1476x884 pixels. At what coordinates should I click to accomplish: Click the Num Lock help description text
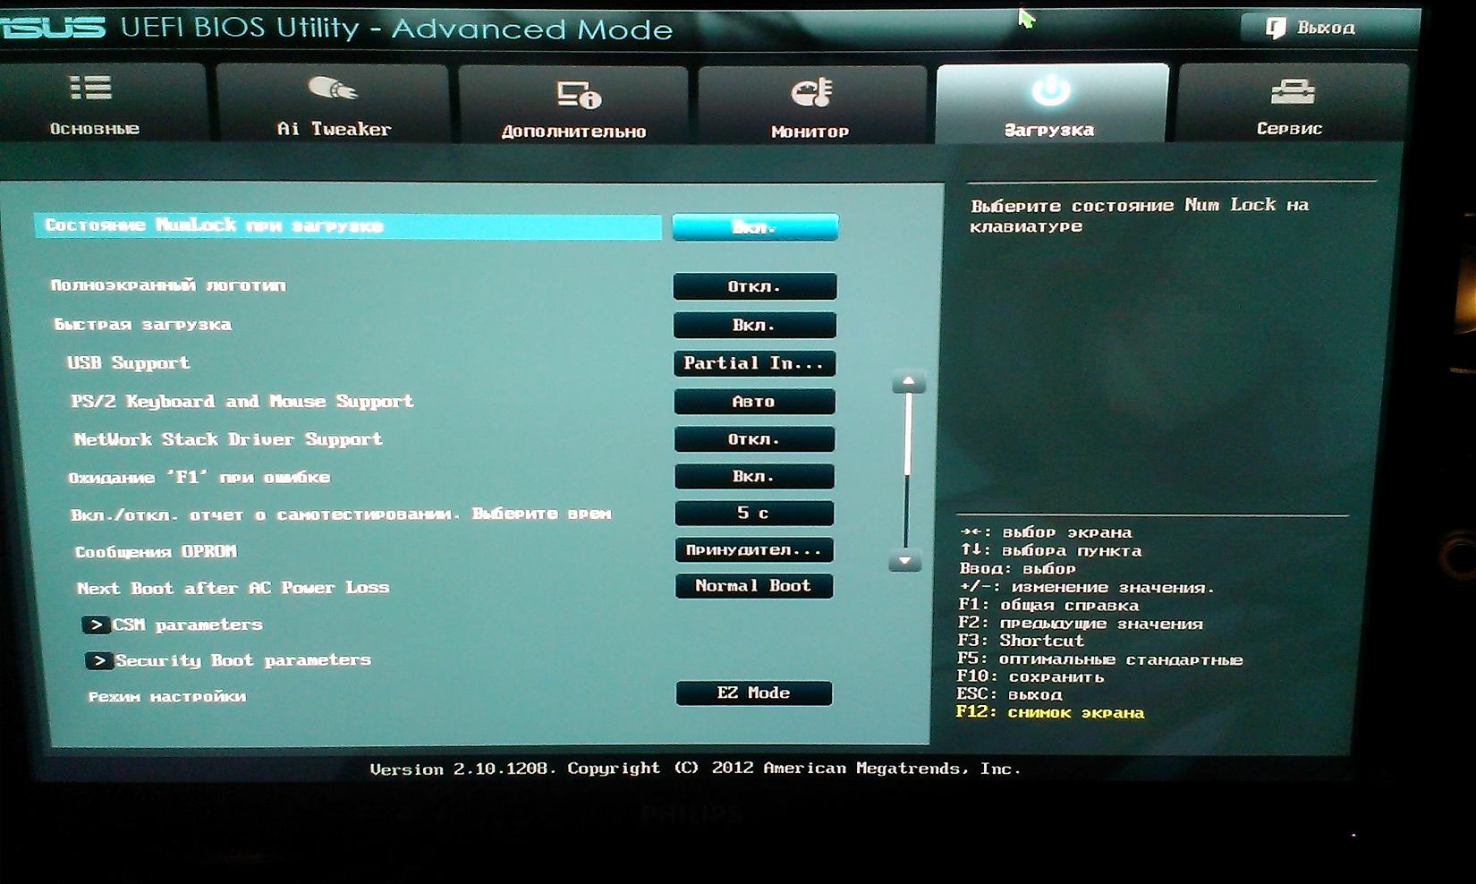(1140, 216)
